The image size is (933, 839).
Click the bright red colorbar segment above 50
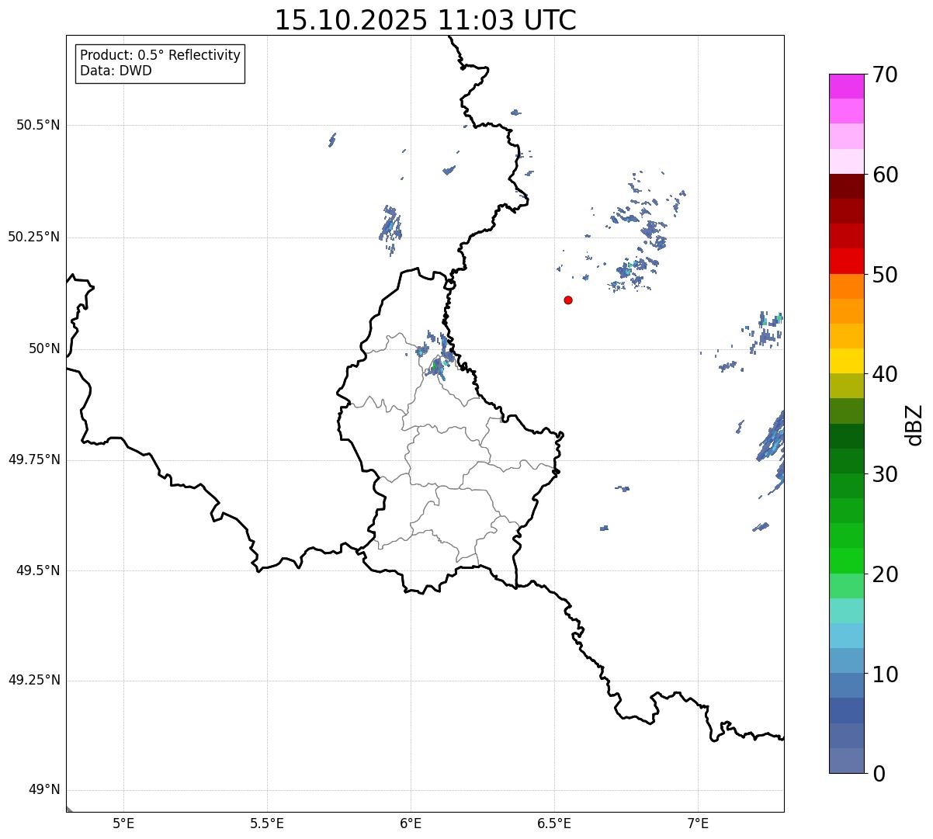coord(846,262)
